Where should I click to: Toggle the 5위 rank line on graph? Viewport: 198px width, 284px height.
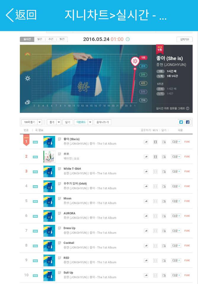click(143, 92)
